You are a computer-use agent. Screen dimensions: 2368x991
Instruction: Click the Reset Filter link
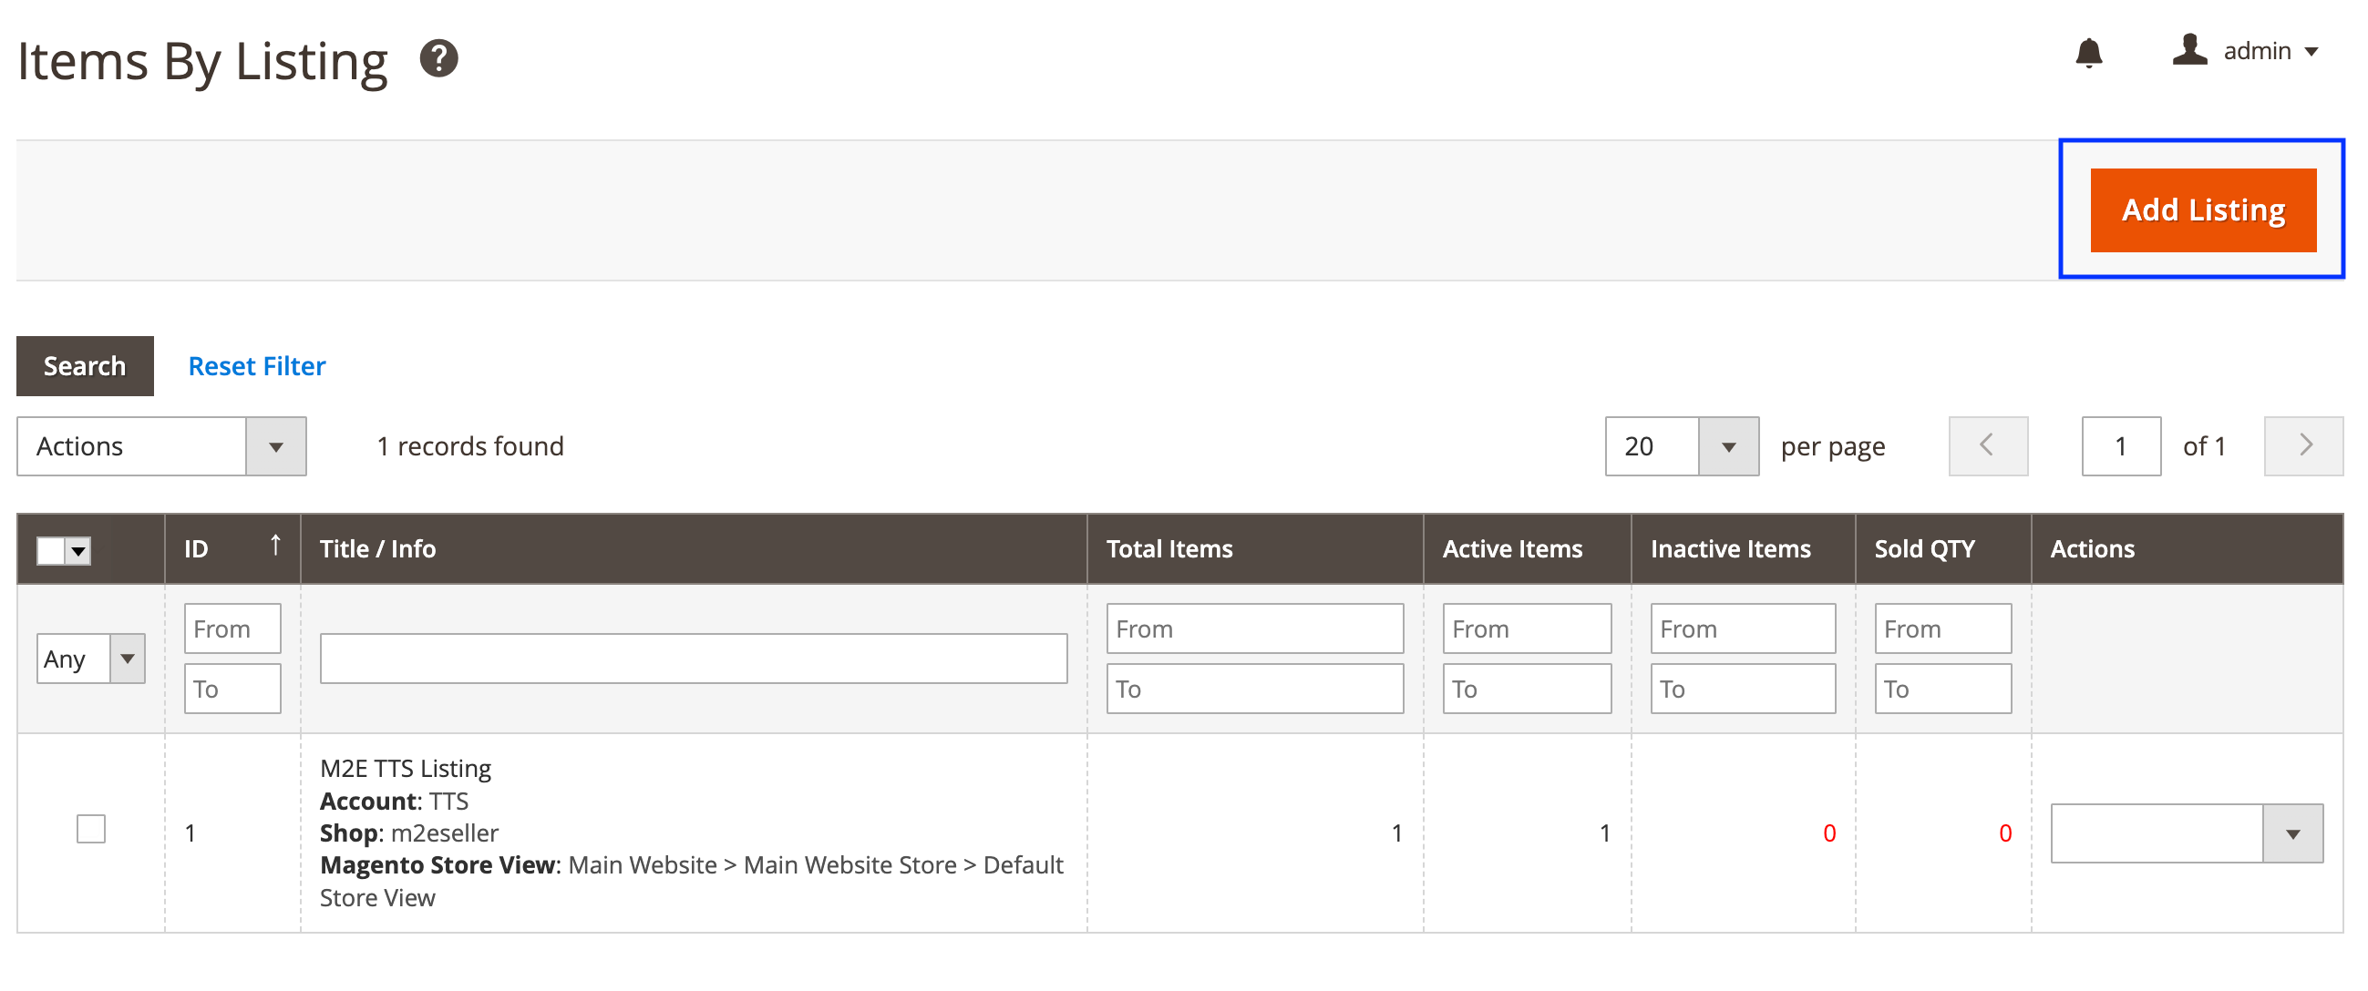click(x=256, y=365)
